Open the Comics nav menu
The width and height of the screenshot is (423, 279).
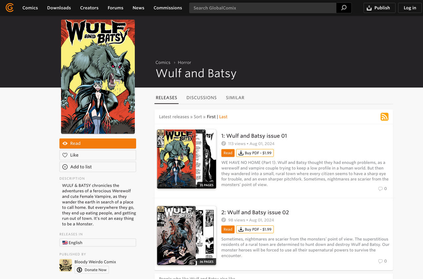pos(30,8)
